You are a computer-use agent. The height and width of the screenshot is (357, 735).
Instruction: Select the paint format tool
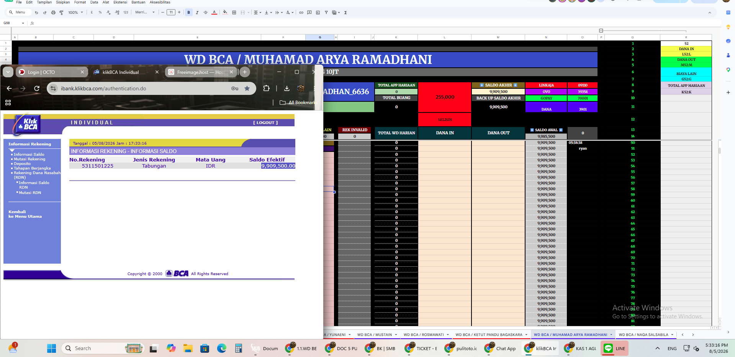point(61,13)
